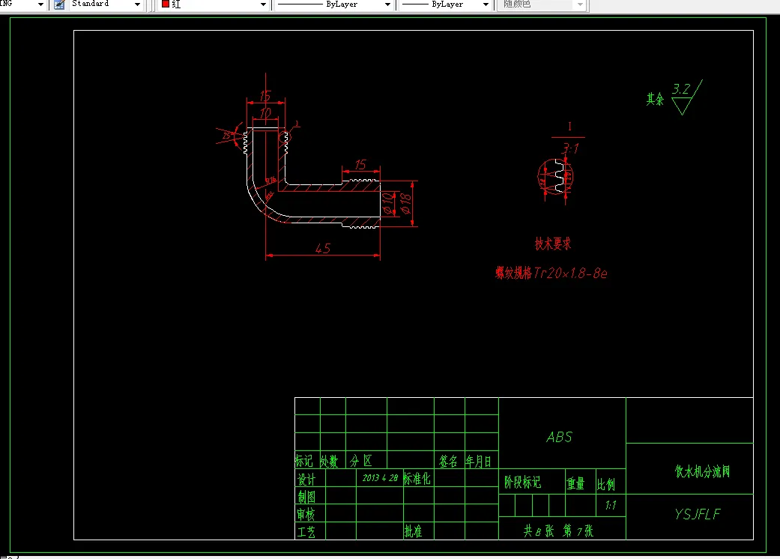Expand the linetype ByLayer dropdown
Image resolution: width=780 pixels, height=559 pixels.
point(389,5)
